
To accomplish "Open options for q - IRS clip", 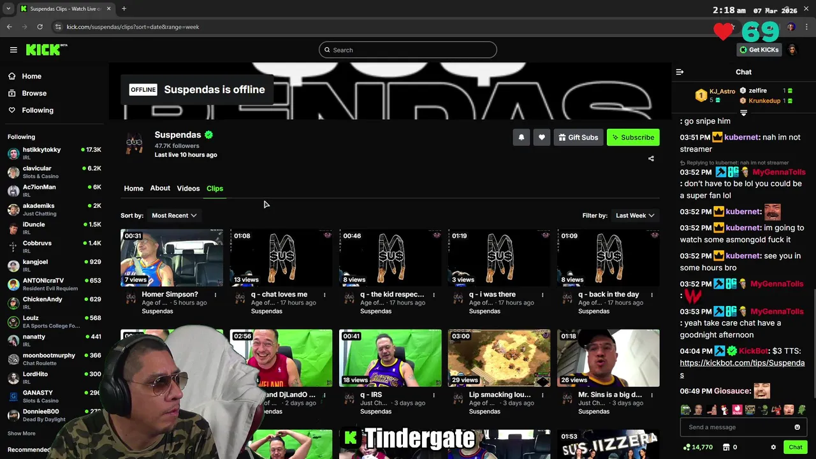I will pyautogui.click(x=433, y=395).
